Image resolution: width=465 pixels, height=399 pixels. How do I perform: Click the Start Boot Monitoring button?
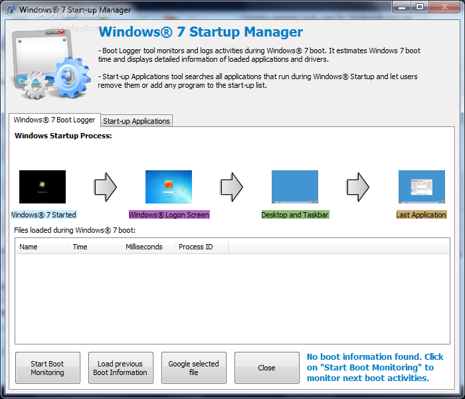47,368
